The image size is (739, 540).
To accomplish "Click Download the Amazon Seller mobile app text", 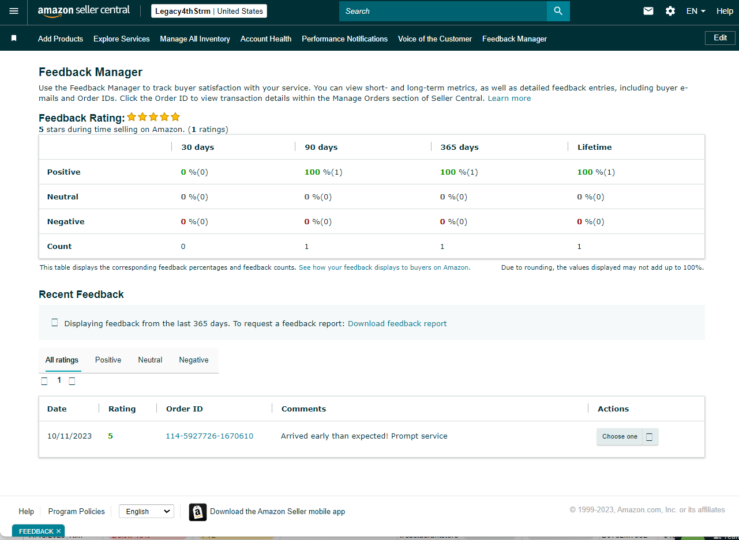I will [277, 511].
